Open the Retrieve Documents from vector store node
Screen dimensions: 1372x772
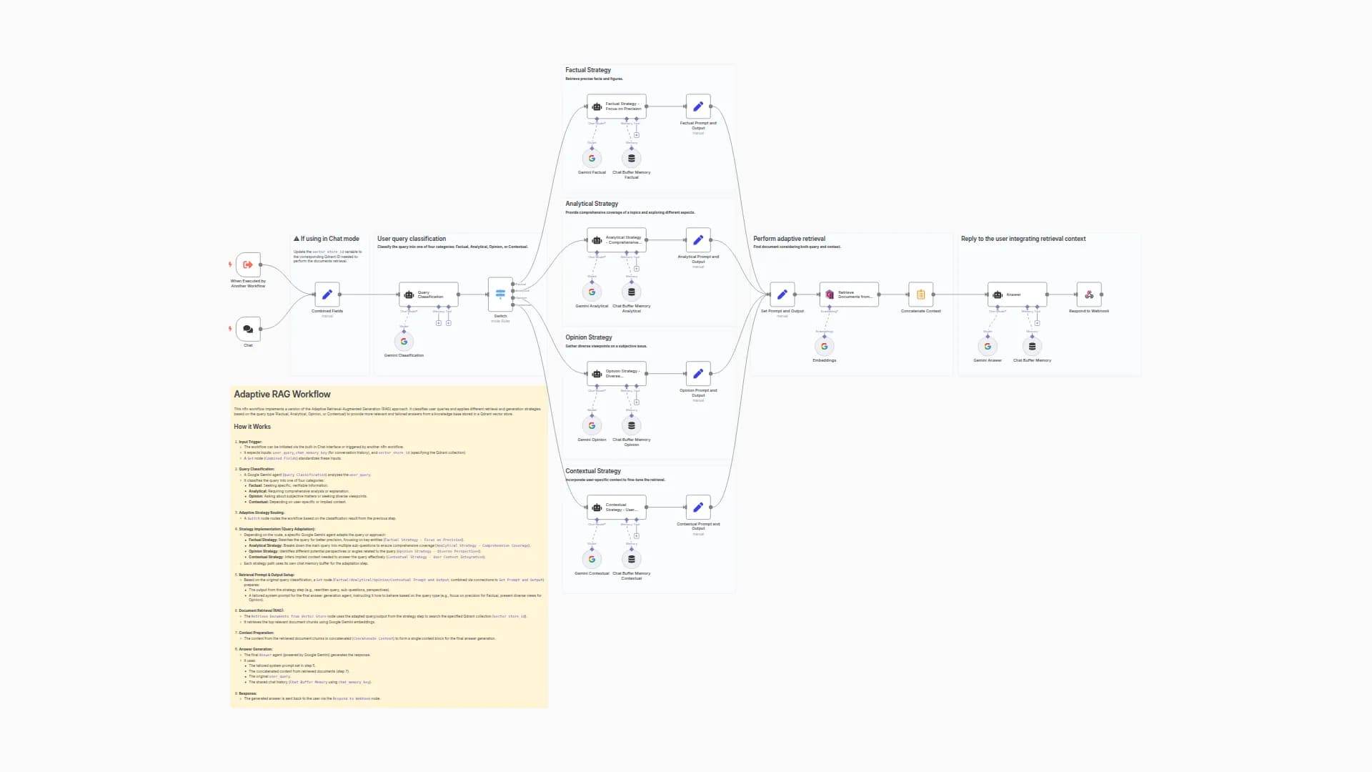click(x=849, y=295)
